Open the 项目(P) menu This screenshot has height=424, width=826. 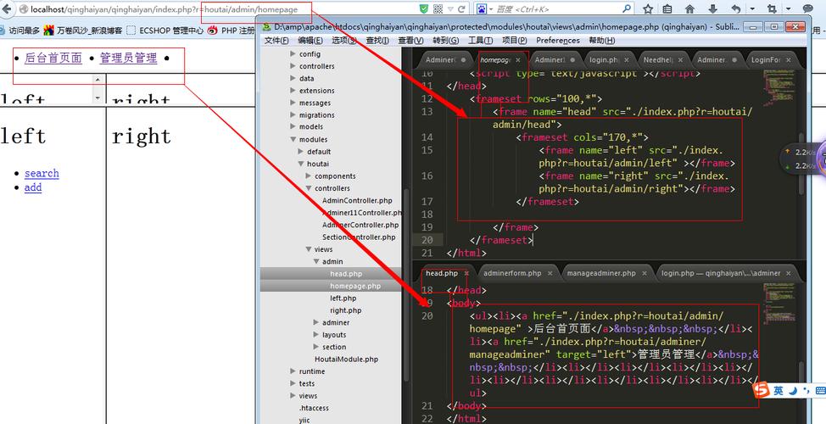click(514, 41)
